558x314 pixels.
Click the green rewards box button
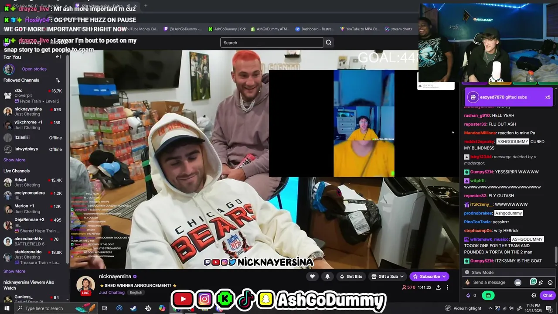(488, 295)
